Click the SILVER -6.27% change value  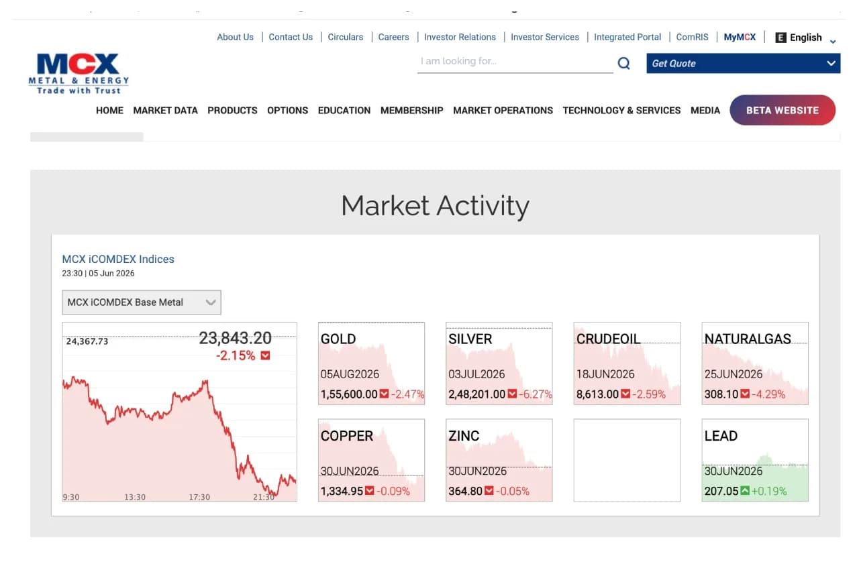pyautogui.click(x=535, y=394)
